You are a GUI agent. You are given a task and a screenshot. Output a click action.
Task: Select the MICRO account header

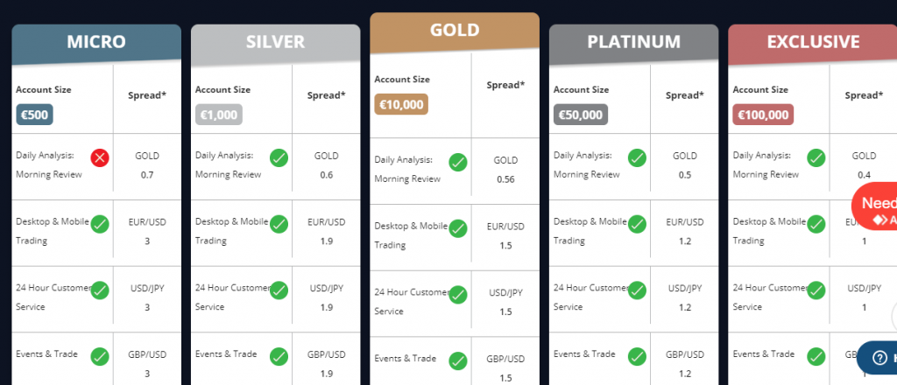click(x=96, y=41)
